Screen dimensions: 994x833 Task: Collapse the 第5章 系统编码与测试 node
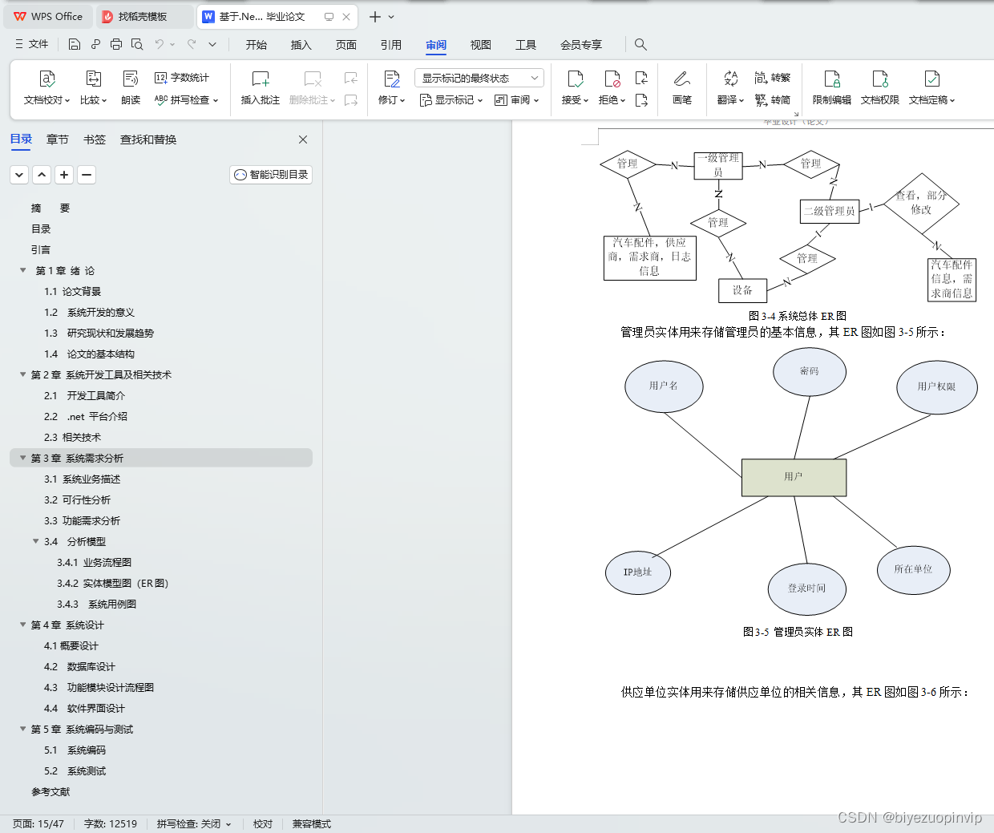click(23, 729)
